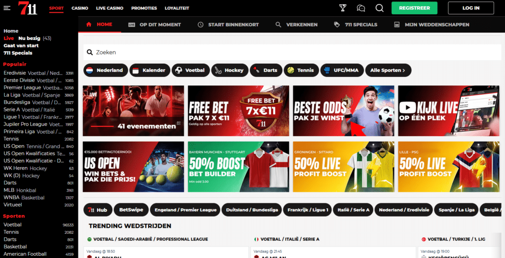The image size is (505, 258).
Task: Select the UFC/MMA glove chip
Action: [342, 70]
